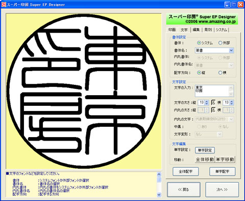Click the help panel scrollbar thumb
Viewport: 245px width, 201px height.
[159, 180]
